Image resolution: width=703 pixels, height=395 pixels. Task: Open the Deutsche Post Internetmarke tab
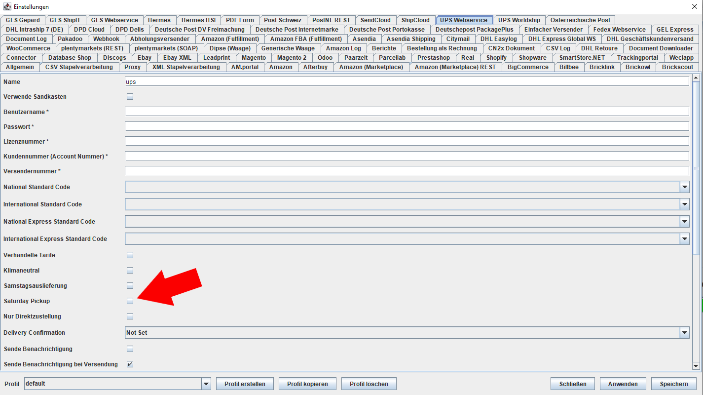click(297, 30)
